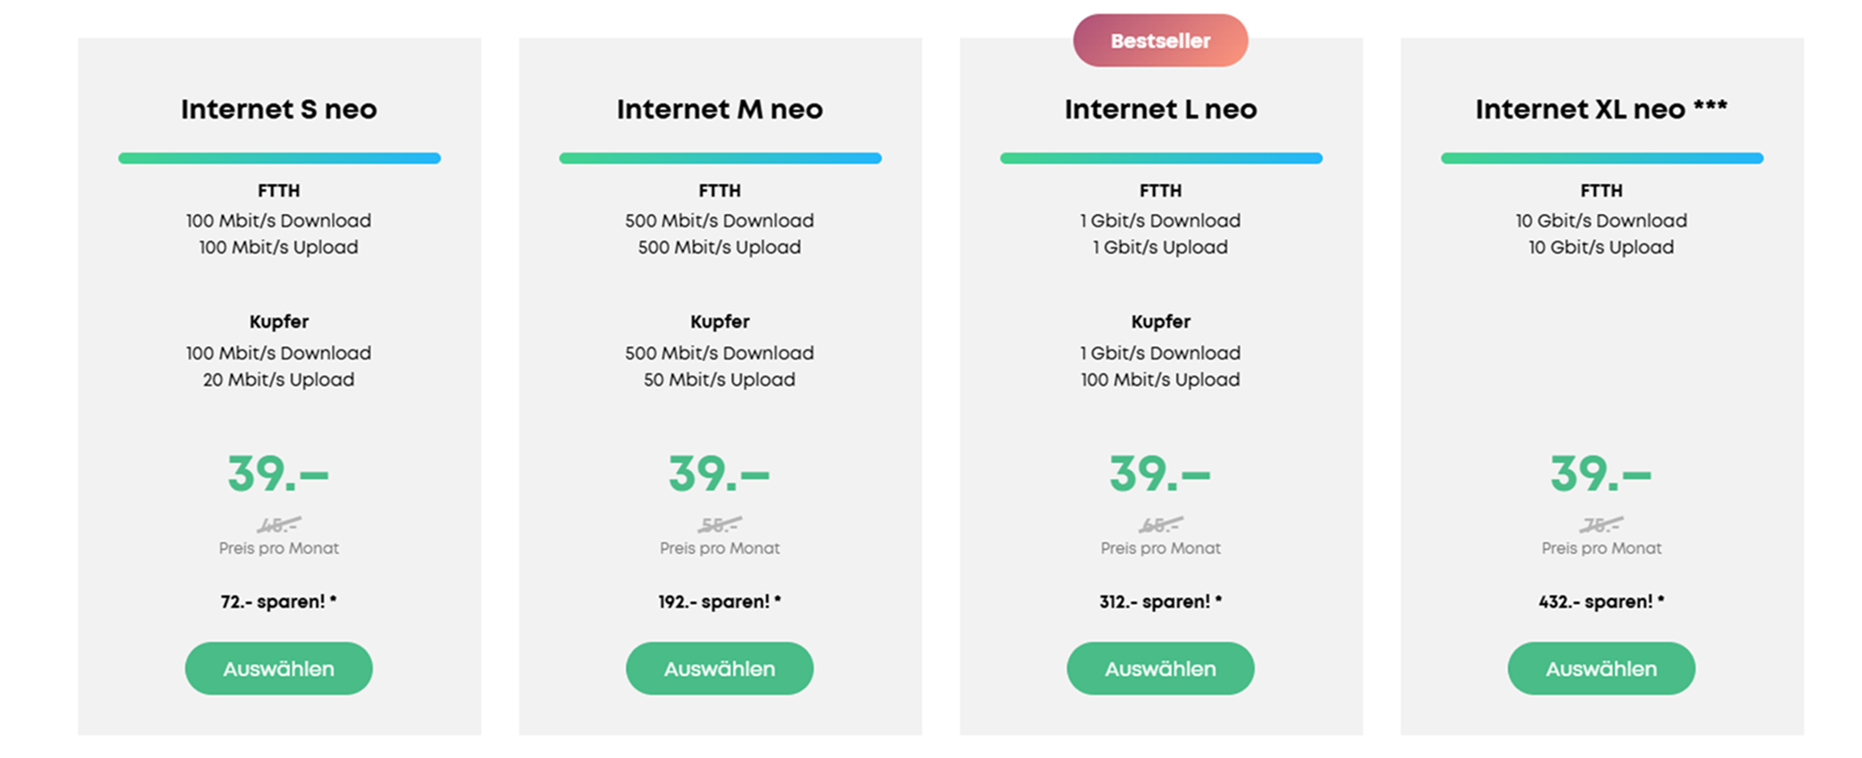Click the gradient bar under Internet XL neo
Screen dimensions: 1862x758
(x=1602, y=159)
